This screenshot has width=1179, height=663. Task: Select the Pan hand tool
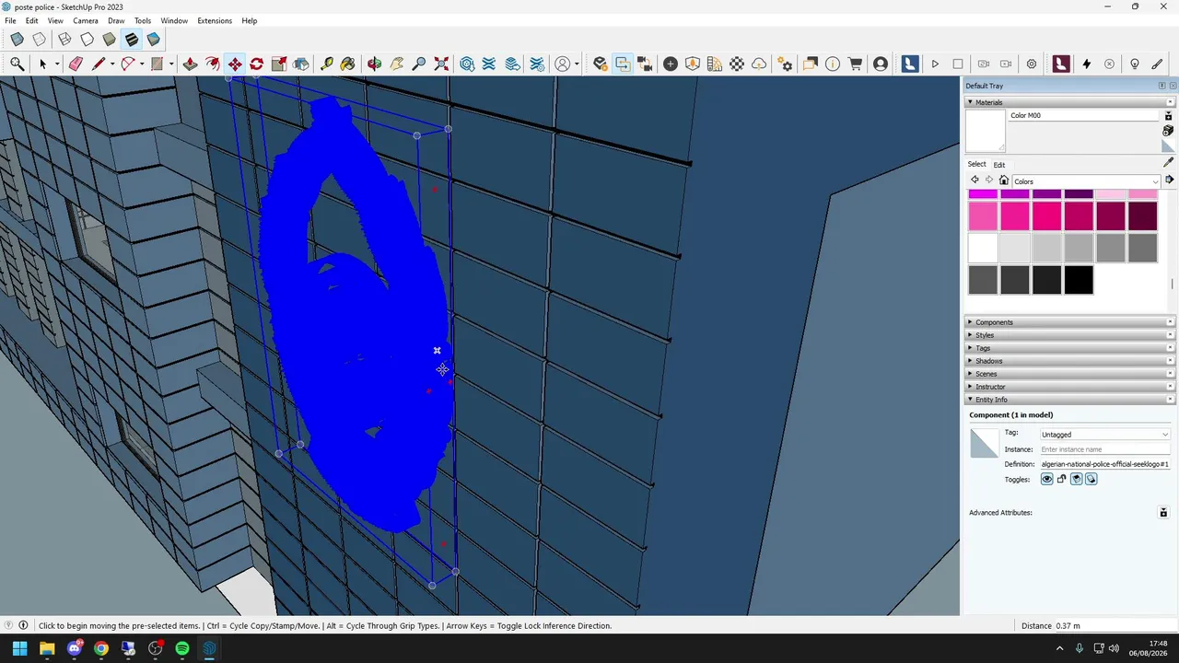tap(396, 64)
